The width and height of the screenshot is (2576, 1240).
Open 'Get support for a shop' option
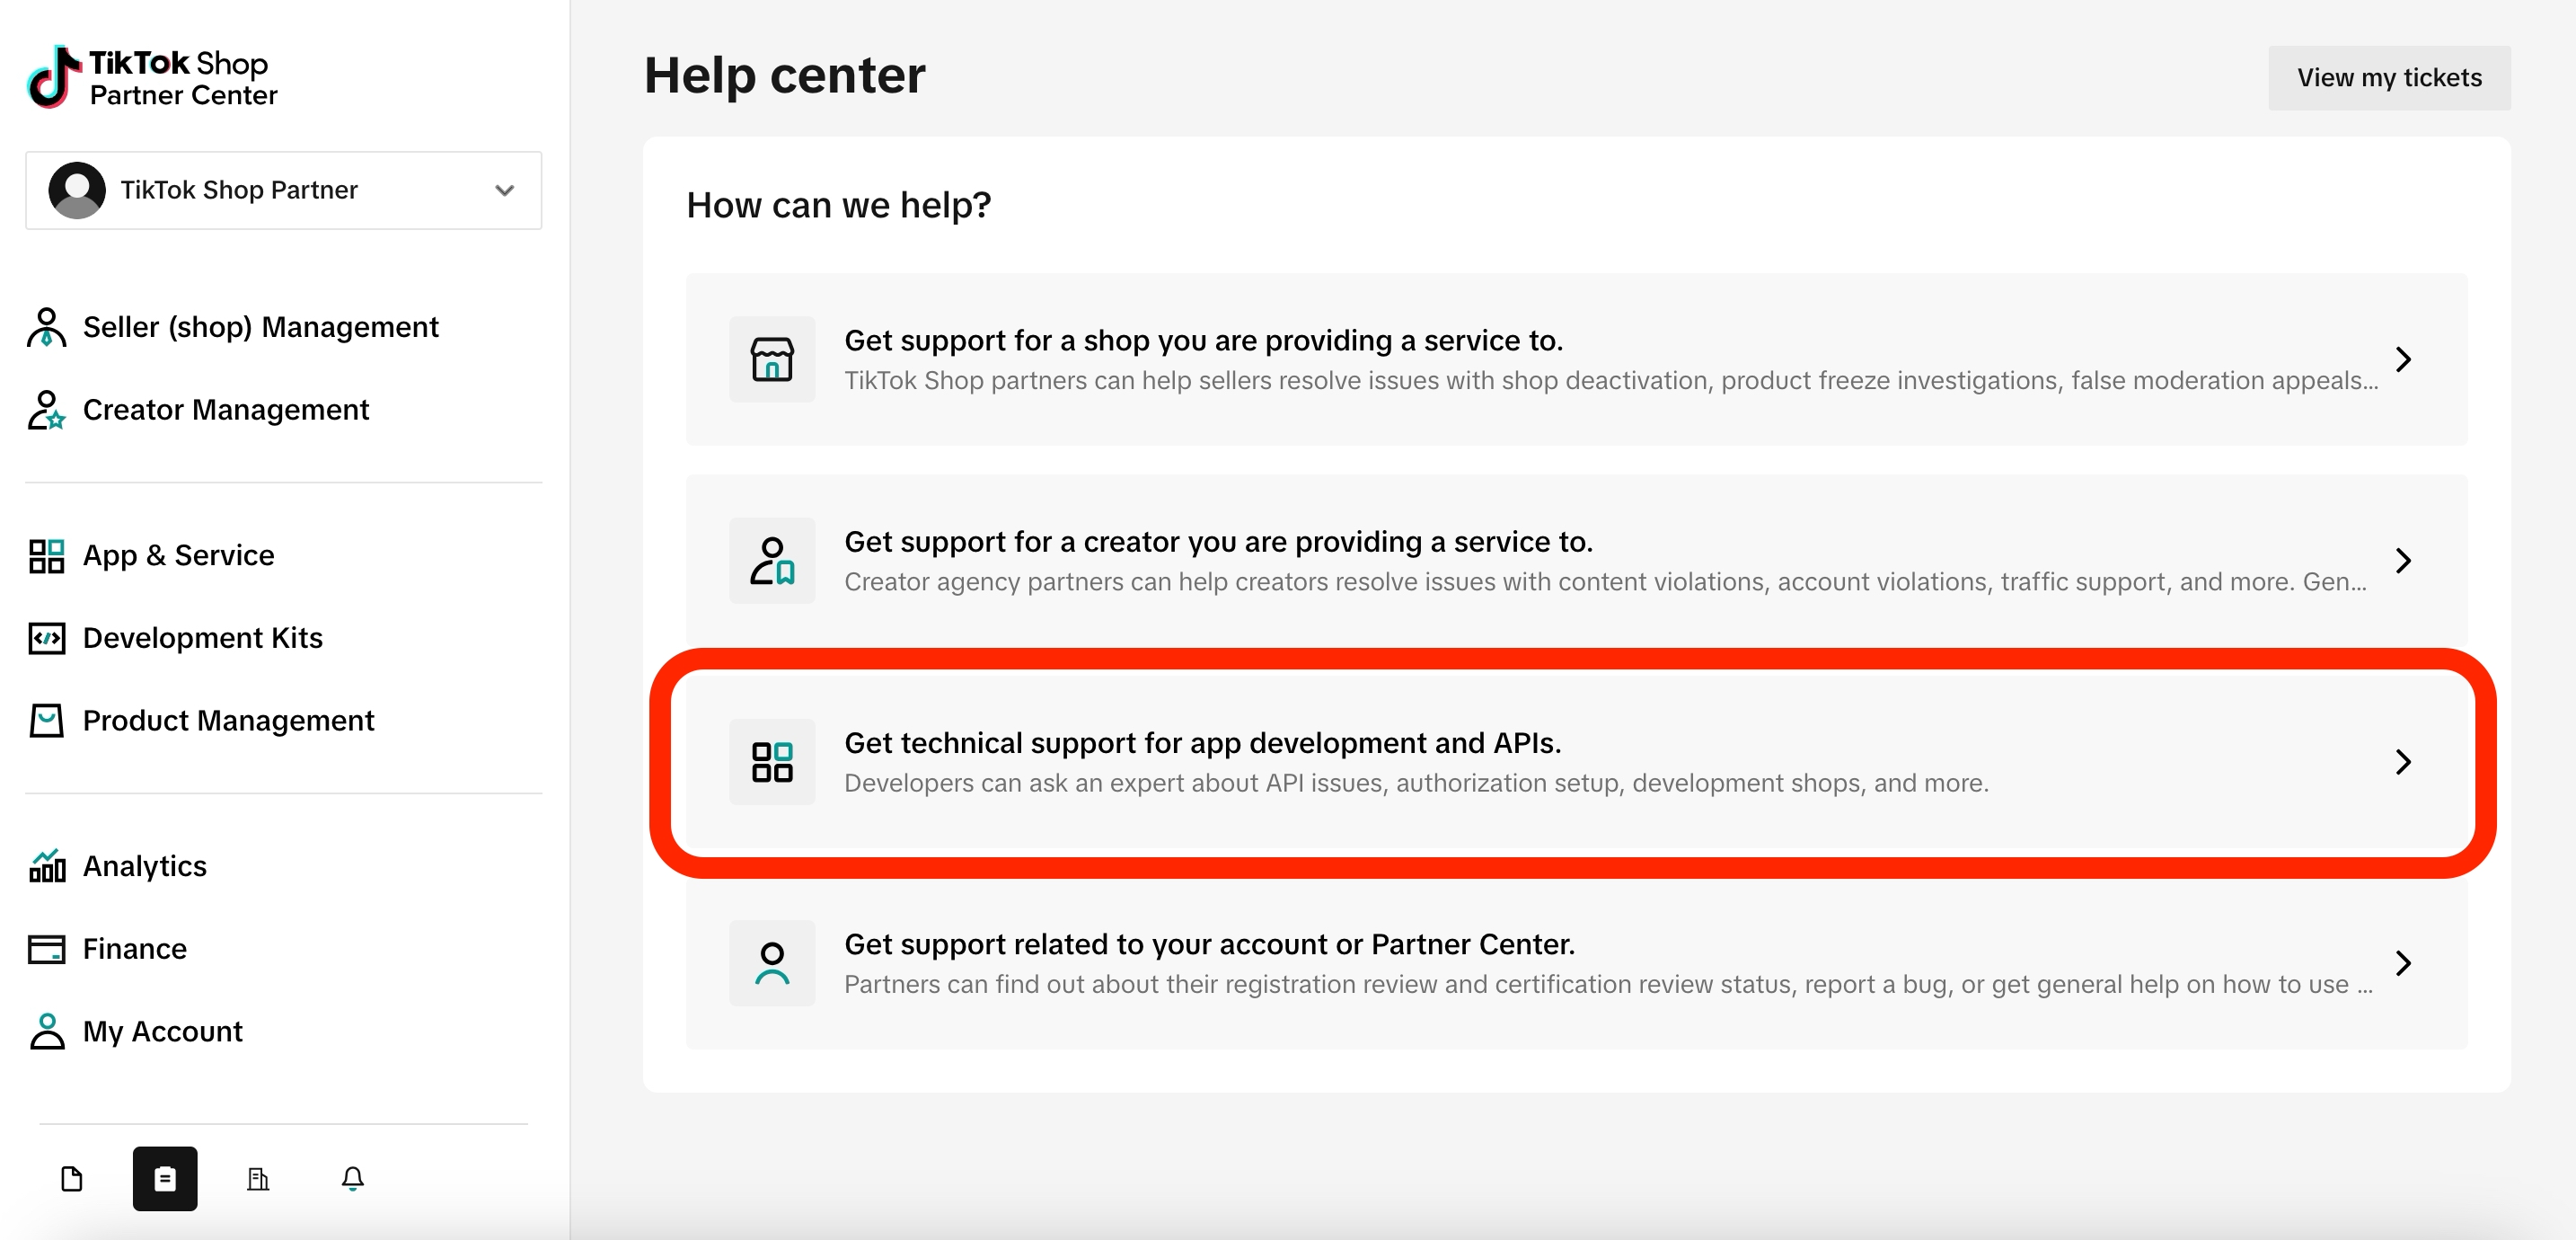pos(1576,360)
